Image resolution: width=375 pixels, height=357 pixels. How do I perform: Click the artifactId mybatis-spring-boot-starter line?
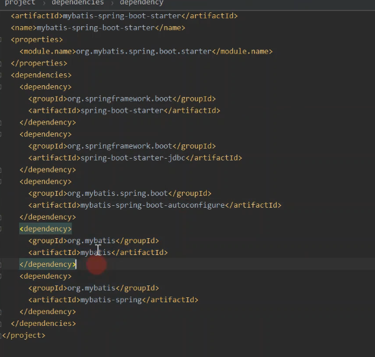(124, 16)
